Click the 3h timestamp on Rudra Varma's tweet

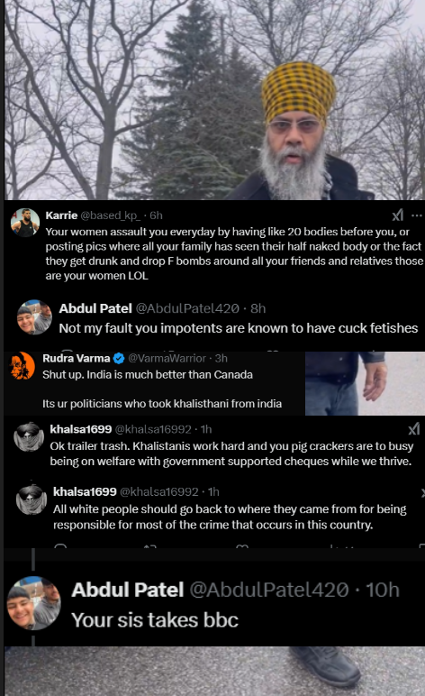[222, 358]
